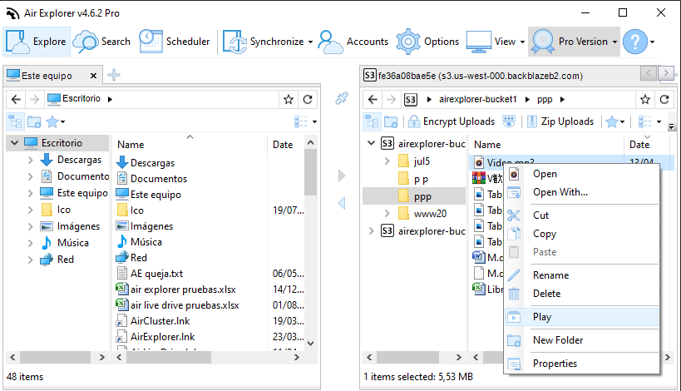Add a new tab with plus icon
The height and width of the screenshot is (391, 681).
[x=114, y=75]
